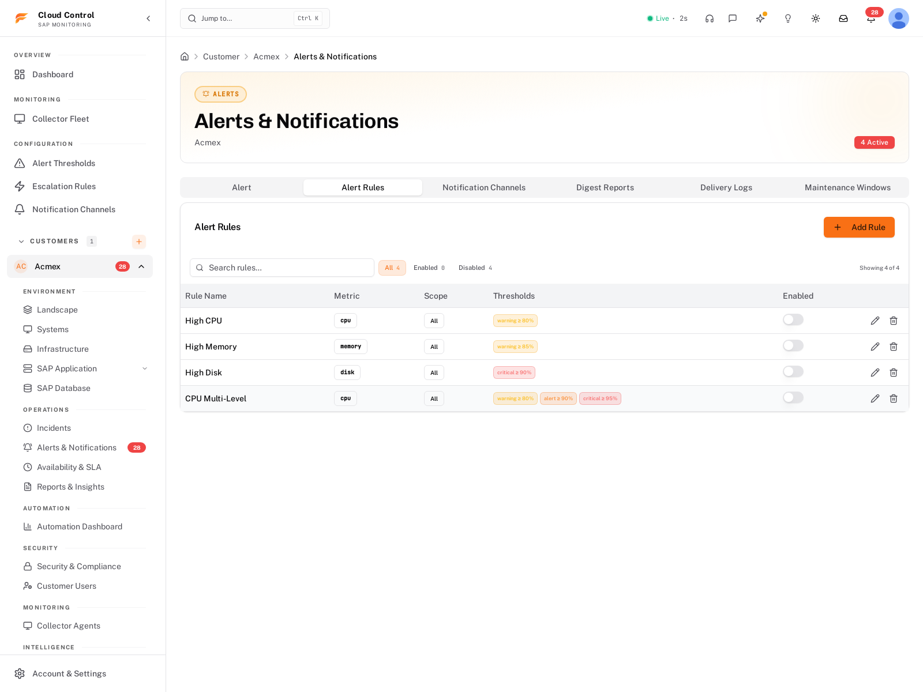Collapse the Customers section chevron

click(x=21, y=242)
